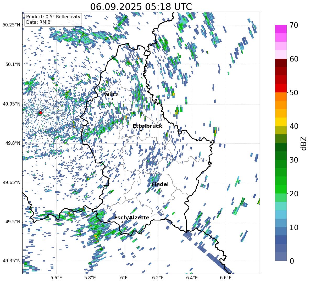Pick the orange swatch just below 50 dBZ
The width and height of the screenshot is (310, 283).
coord(281,97)
